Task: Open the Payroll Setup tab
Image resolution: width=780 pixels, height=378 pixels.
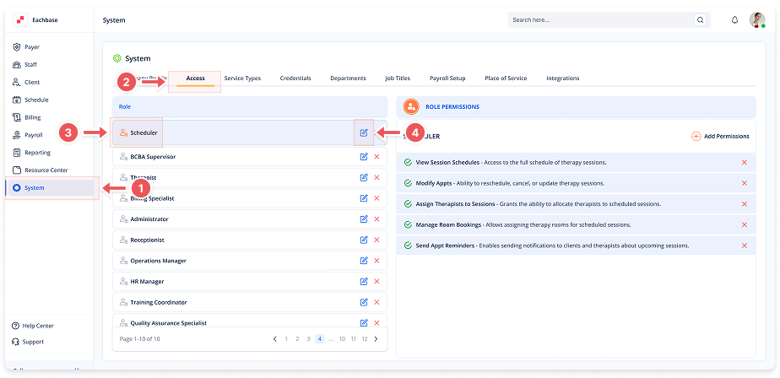Action: pyautogui.click(x=447, y=78)
